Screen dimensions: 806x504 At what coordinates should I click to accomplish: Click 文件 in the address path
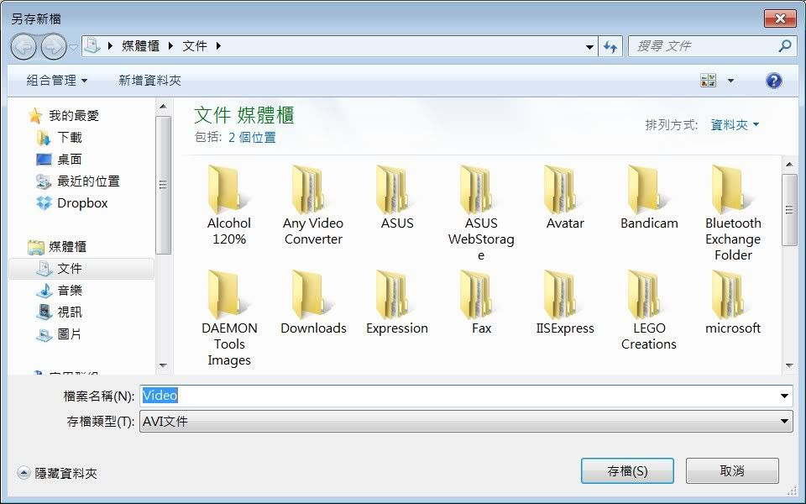pos(195,46)
